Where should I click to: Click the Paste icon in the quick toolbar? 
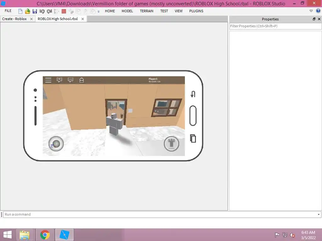86,11
